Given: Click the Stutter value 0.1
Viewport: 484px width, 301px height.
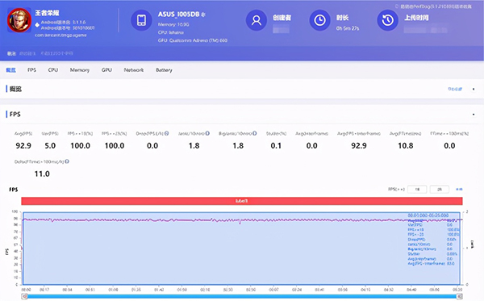Looking at the screenshot, I should click(276, 146).
